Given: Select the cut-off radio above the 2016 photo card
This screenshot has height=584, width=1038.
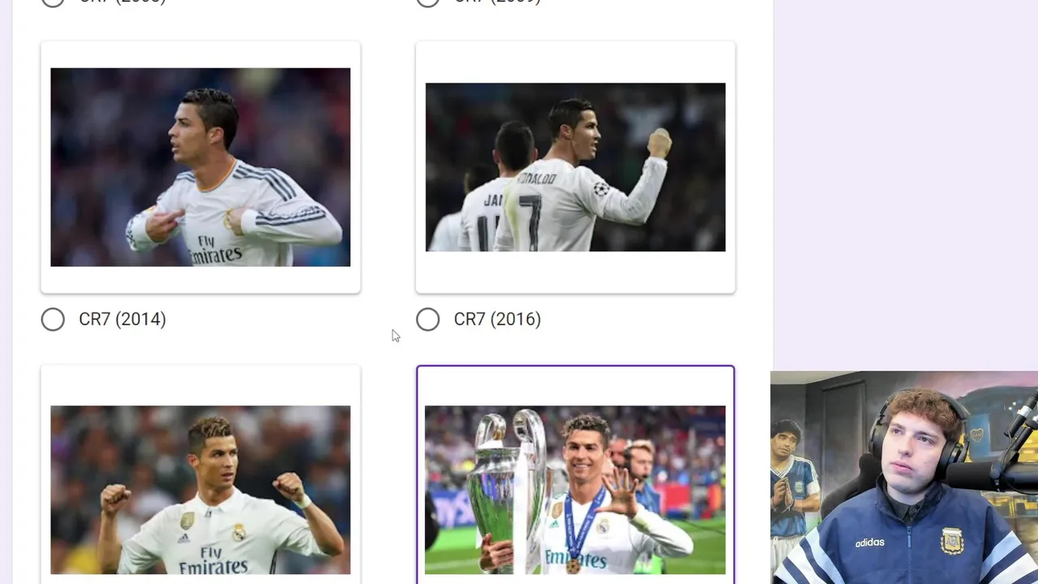Looking at the screenshot, I should (427, 2).
